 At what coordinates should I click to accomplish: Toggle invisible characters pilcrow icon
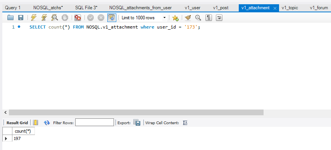pos(209,18)
